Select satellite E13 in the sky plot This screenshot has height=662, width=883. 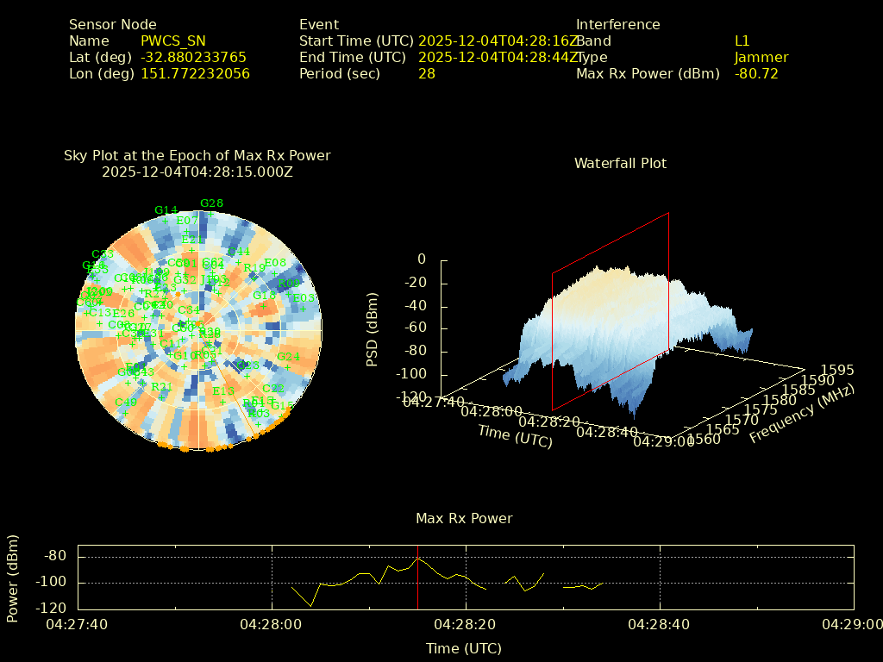click(223, 401)
